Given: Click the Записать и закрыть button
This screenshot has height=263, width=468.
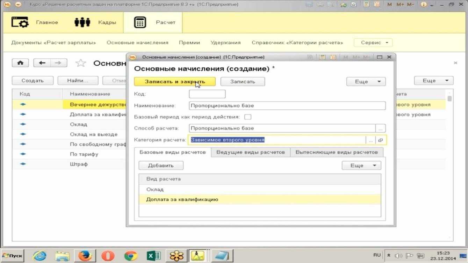Looking at the screenshot, I should tap(175, 81).
